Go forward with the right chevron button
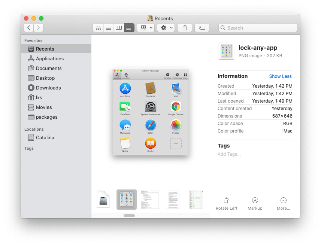 point(38,28)
